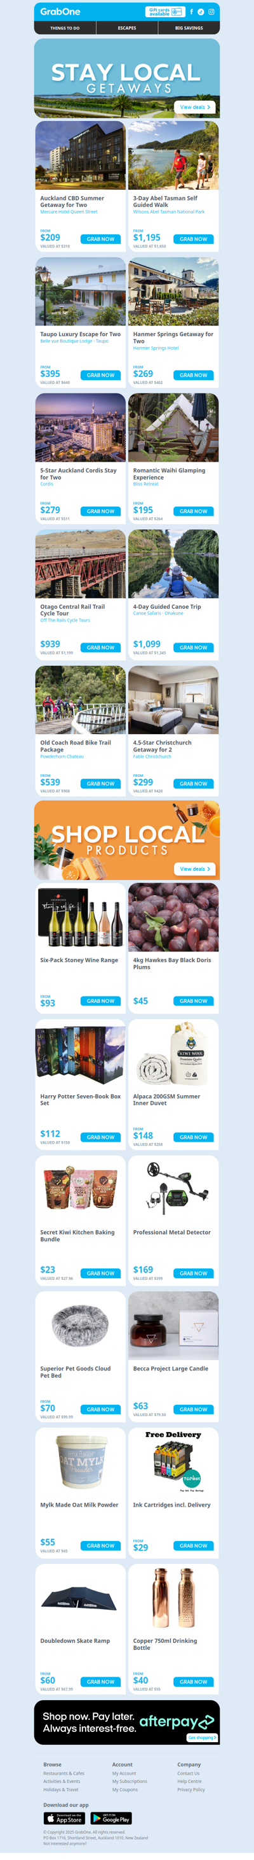254x1860 pixels.
Task: Open the GrabOne TikTok icon
Action: coord(201,11)
